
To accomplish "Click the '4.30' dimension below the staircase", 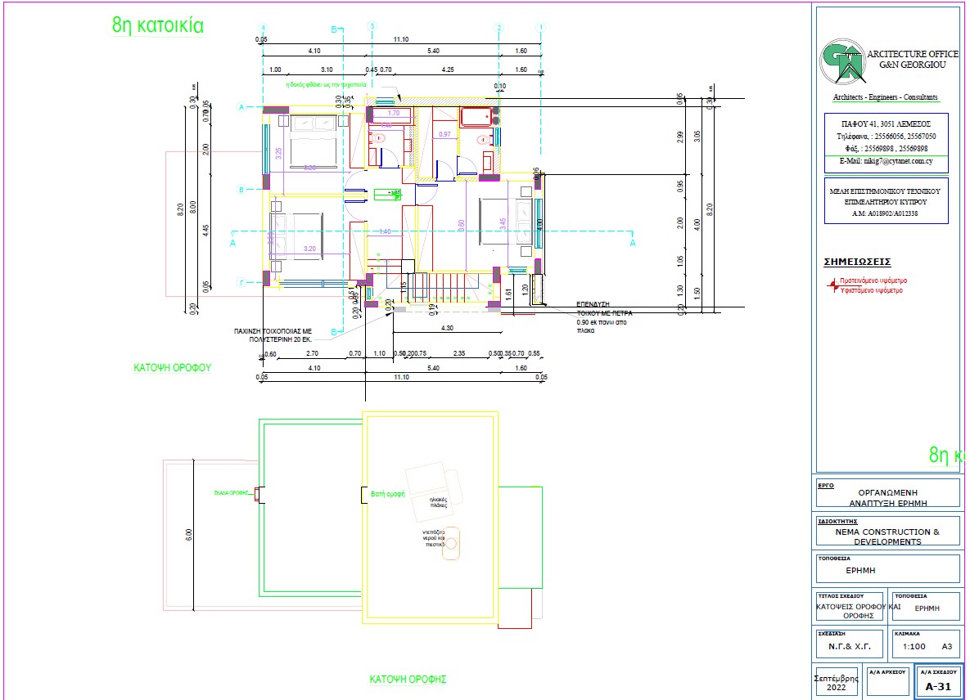I will pos(447,328).
